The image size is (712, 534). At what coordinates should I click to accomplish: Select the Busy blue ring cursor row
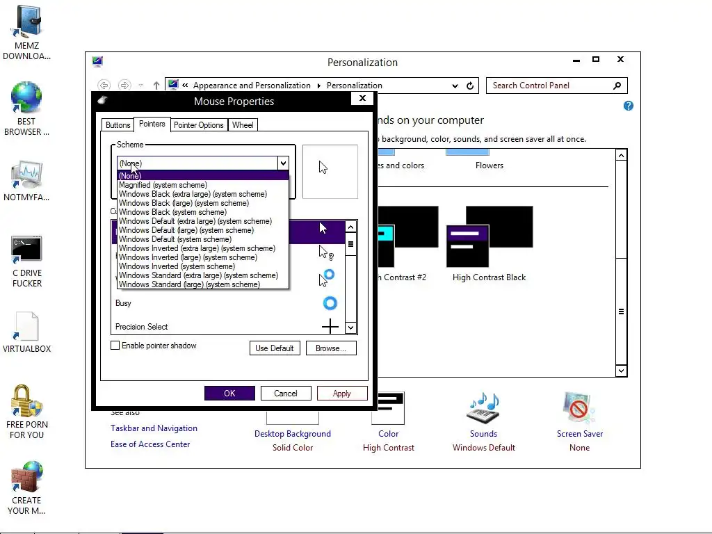tap(227, 303)
